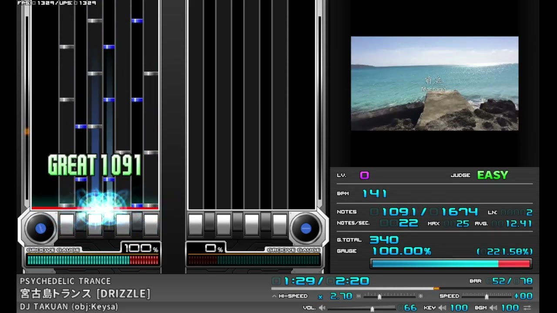The height and width of the screenshot is (313, 557).
Task: Click the KEY volume speaker icon
Action: (442, 308)
